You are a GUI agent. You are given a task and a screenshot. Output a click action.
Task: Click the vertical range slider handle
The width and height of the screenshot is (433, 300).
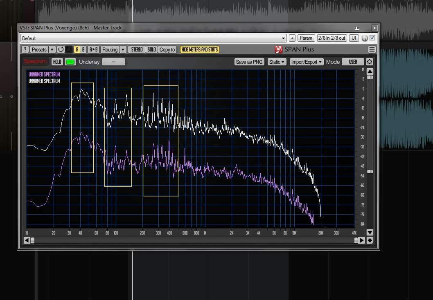tap(370, 172)
